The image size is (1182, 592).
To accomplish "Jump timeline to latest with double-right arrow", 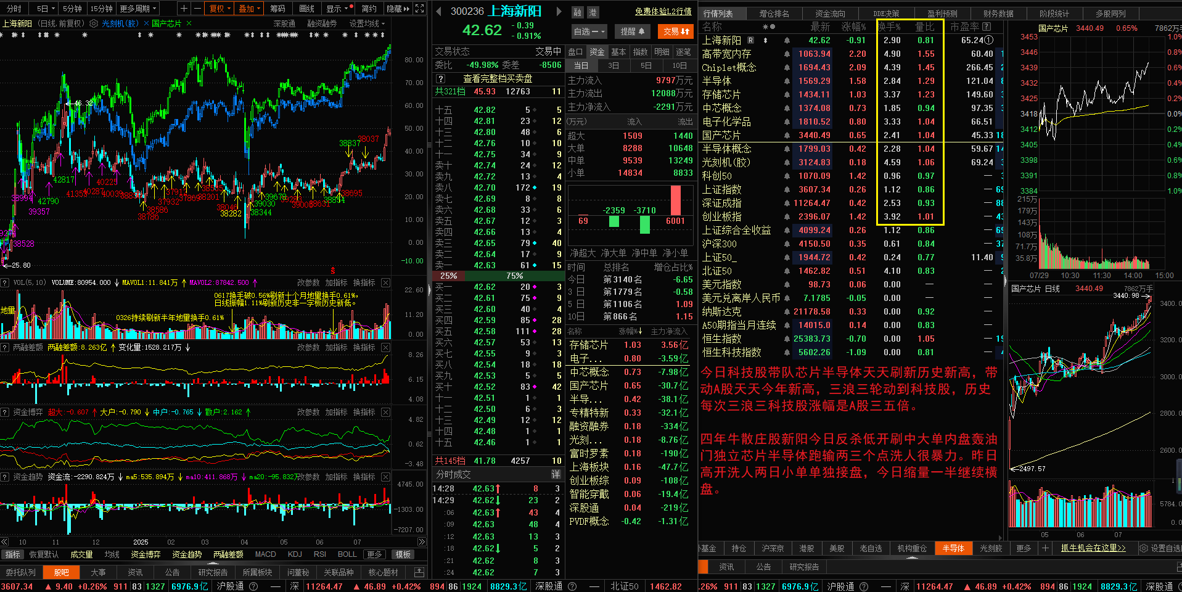I will (x=422, y=542).
